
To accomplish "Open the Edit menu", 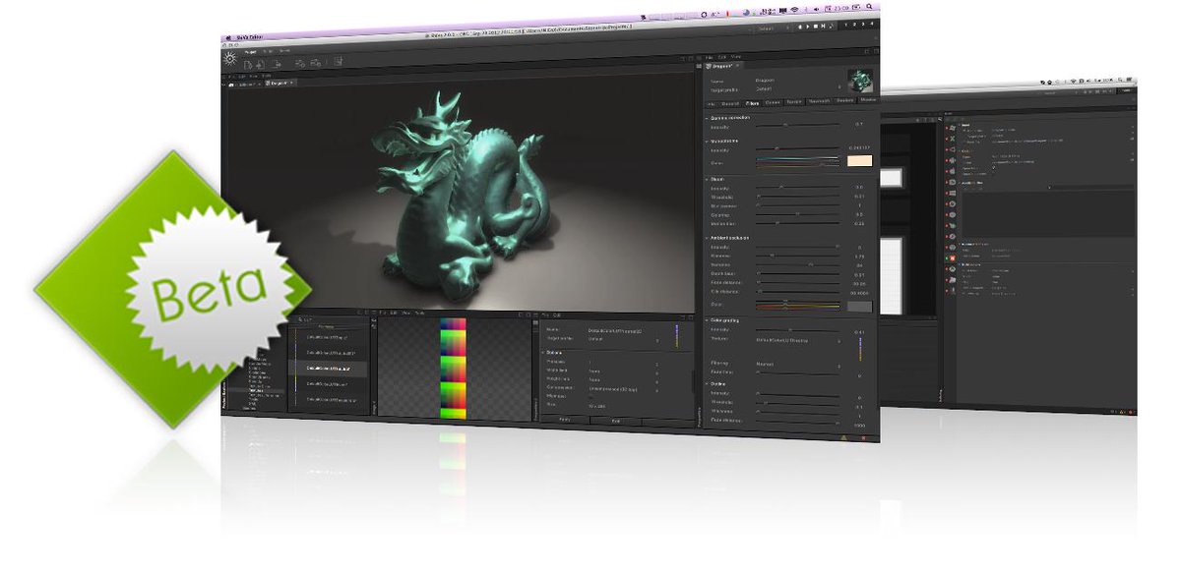I will 721,56.
